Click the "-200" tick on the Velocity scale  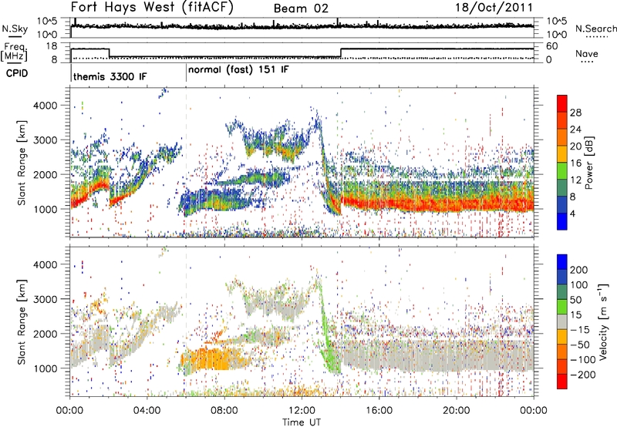click(582, 375)
